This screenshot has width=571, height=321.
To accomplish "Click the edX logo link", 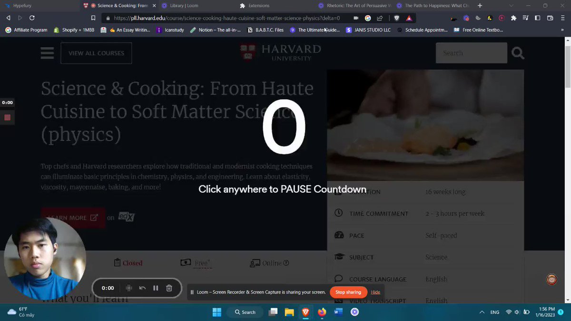I will pyautogui.click(x=127, y=217).
